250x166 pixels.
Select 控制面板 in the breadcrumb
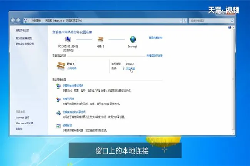click(x=36, y=21)
